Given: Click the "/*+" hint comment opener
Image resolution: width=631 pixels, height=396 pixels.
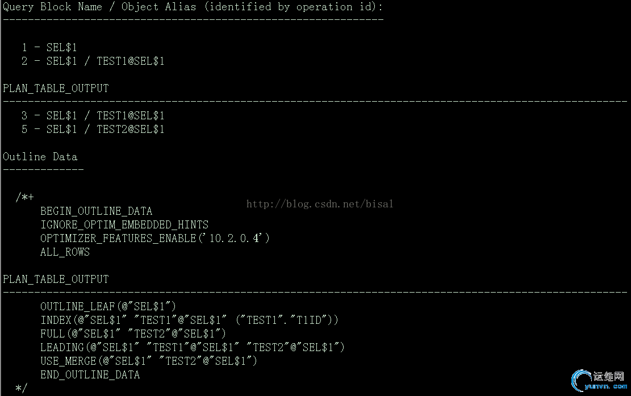Looking at the screenshot, I should [x=24, y=198].
